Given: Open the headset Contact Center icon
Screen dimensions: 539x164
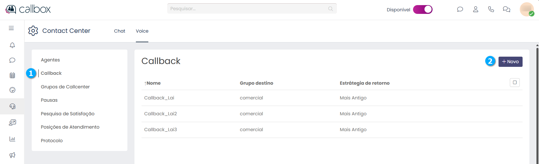Looking at the screenshot, I should (12, 106).
